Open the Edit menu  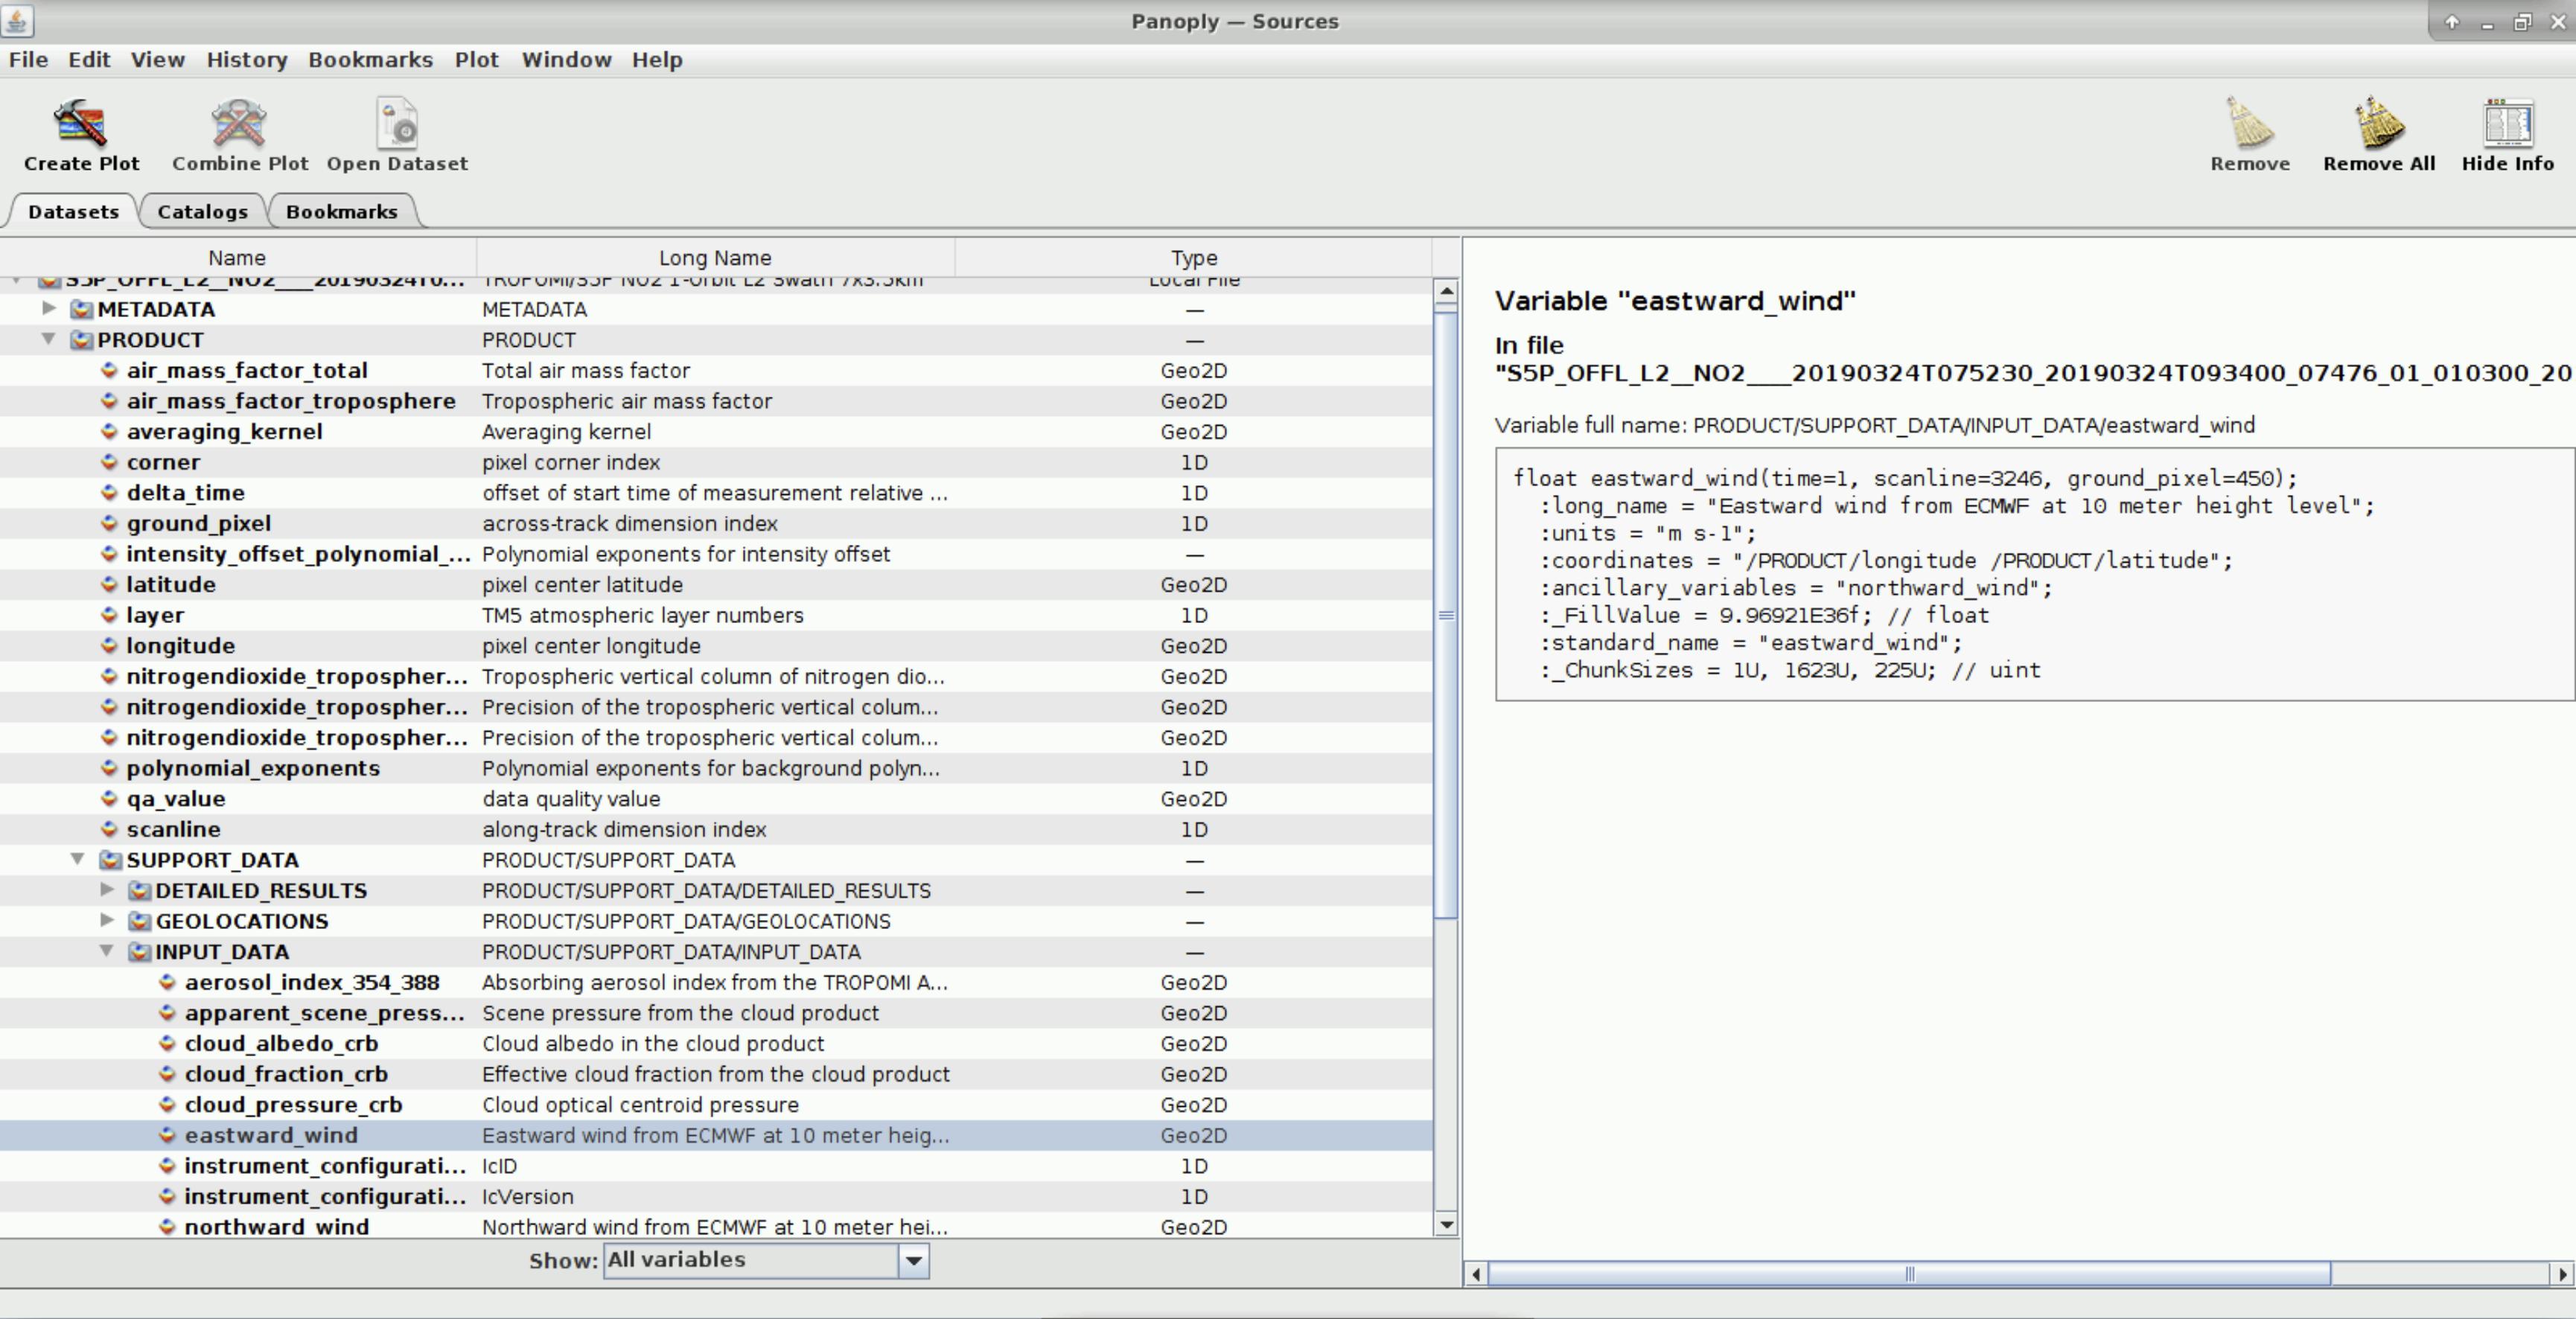tap(89, 59)
